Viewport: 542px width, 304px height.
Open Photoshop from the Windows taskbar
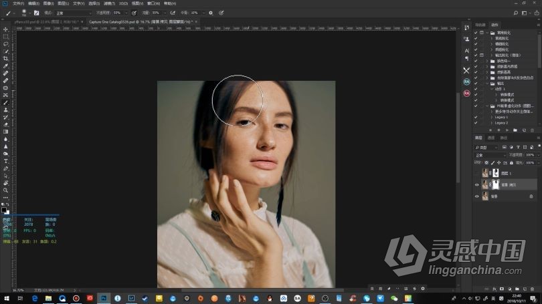[x=105, y=298]
